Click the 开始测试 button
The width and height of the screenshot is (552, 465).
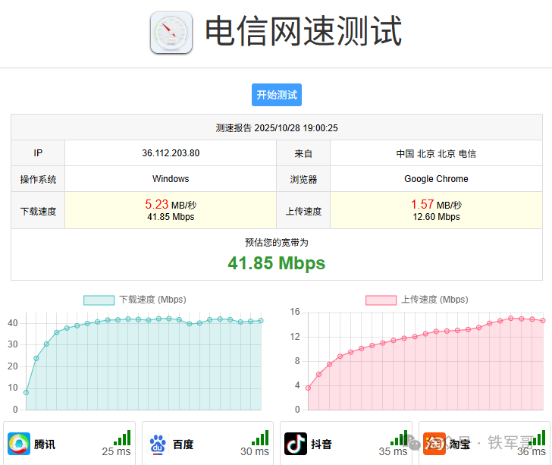tap(277, 95)
